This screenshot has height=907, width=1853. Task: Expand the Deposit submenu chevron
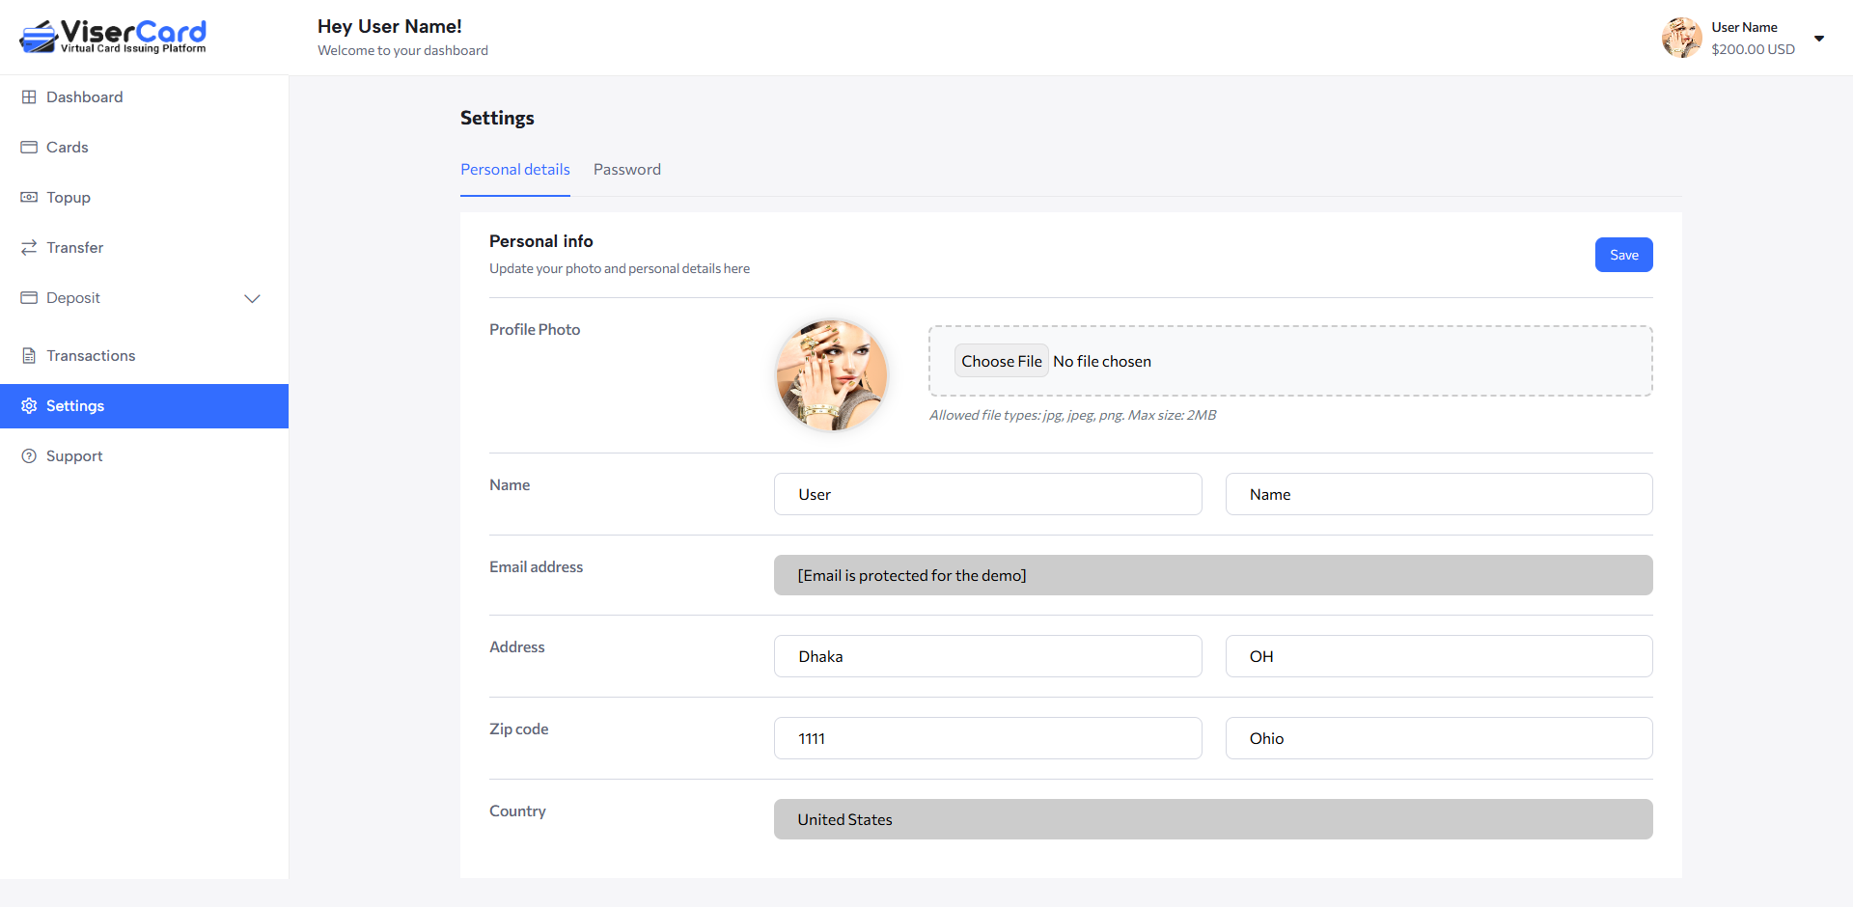pos(252,298)
